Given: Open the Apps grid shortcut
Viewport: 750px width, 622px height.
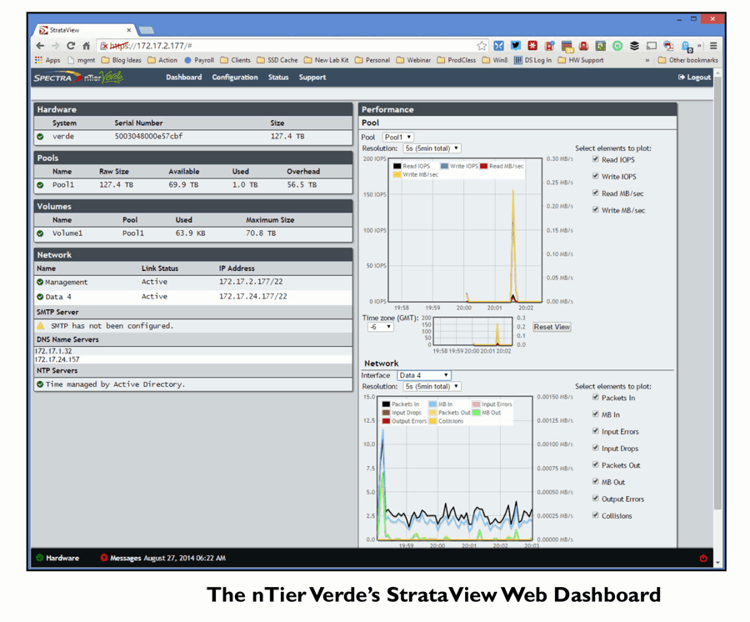Looking at the screenshot, I should pos(47,60).
